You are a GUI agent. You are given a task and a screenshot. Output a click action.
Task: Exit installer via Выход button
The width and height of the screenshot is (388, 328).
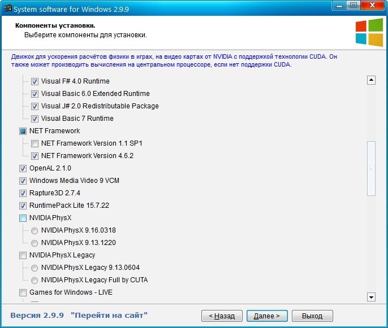(x=312, y=316)
